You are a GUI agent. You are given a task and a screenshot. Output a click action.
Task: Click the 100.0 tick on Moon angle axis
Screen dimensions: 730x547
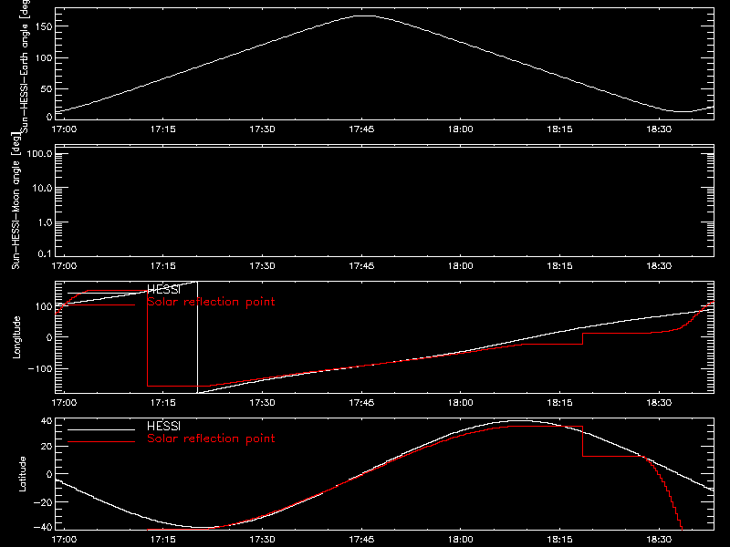tap(39, 154)
